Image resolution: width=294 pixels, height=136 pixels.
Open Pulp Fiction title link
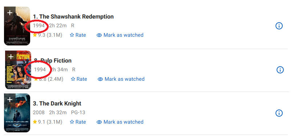pos(53,61)
